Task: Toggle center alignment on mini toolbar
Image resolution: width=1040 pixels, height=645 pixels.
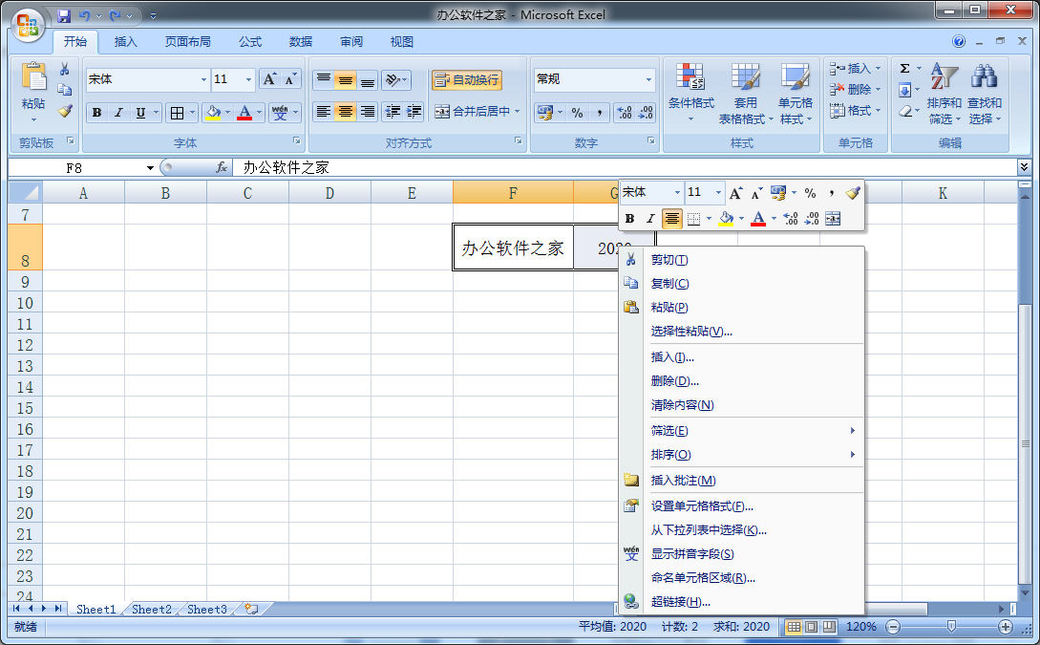Action: [x=672, y=218]
